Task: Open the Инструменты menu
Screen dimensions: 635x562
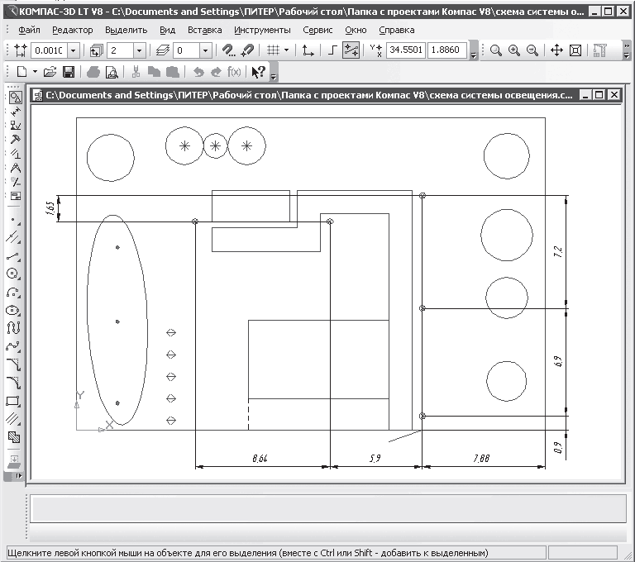Action: click(x=262, y=30)
